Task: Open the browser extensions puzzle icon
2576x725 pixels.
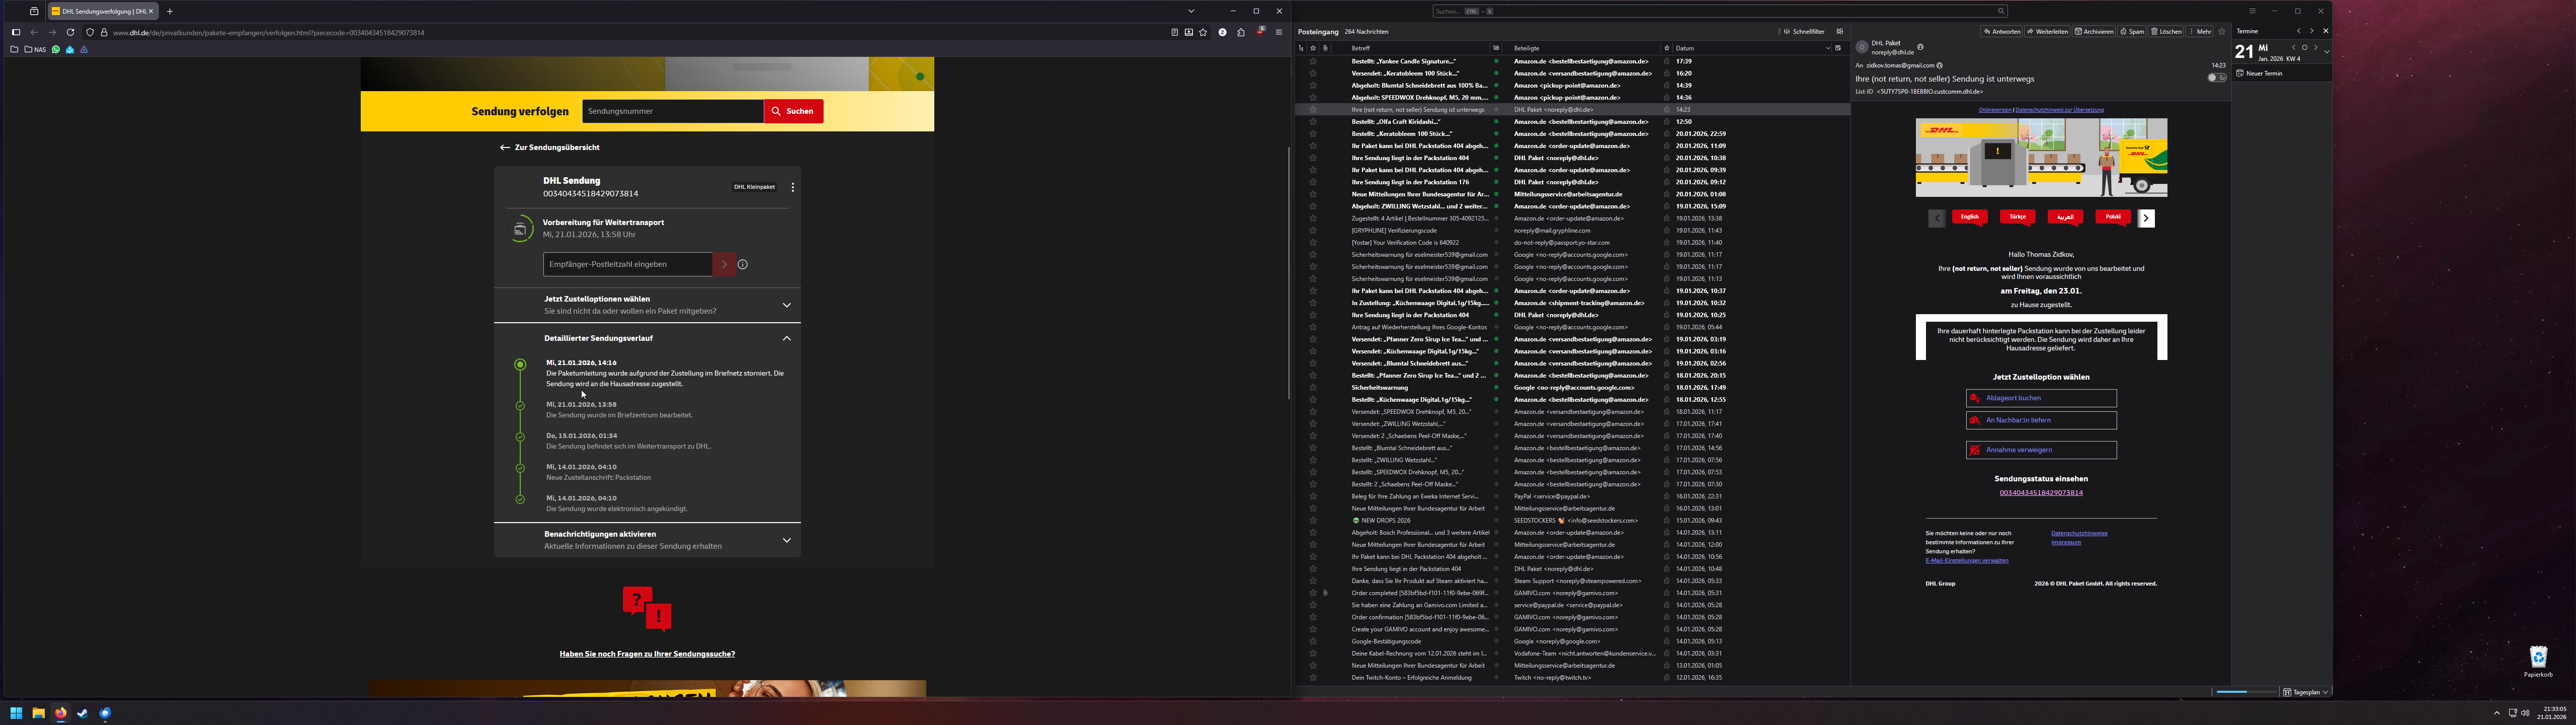Action: (x=1241, y=32)
